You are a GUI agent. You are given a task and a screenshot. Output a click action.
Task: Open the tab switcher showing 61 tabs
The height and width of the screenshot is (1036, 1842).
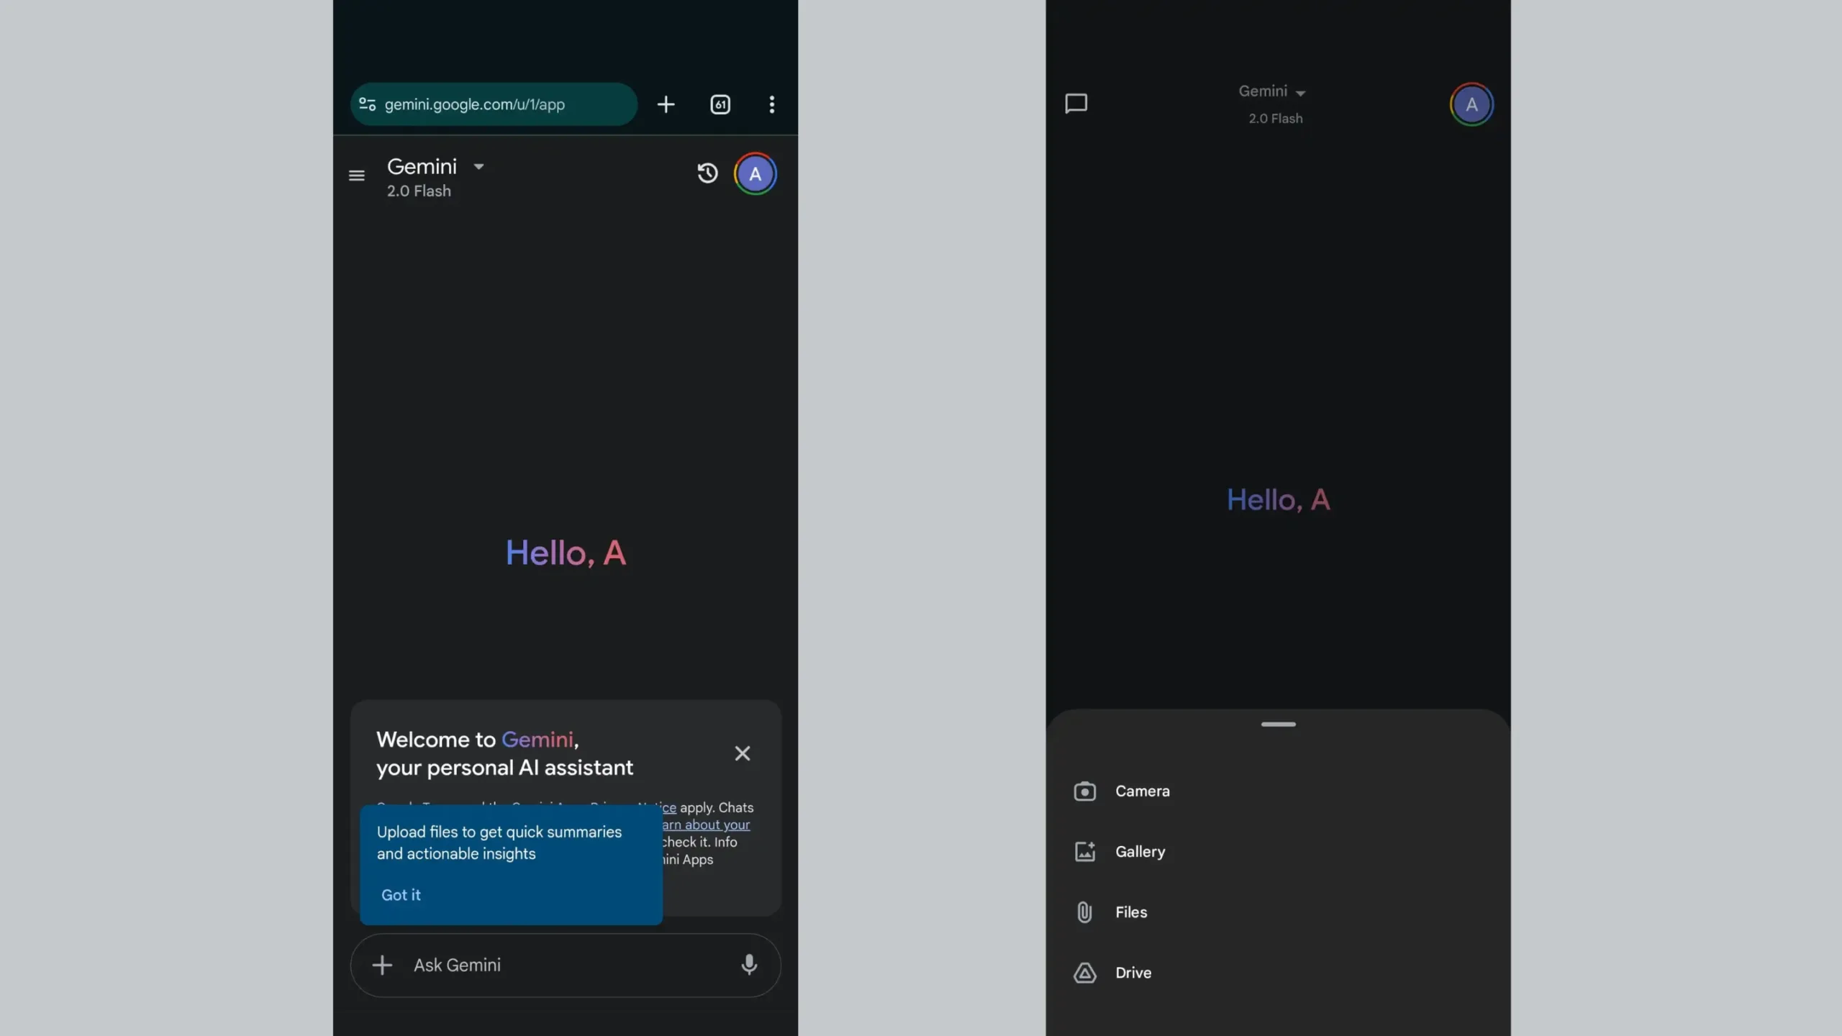pos(720,104)
